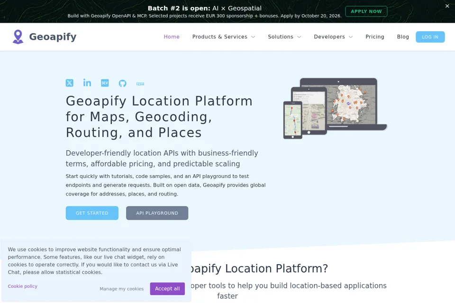Dismiss the Batch #2 announcement banner

[x=447, y=6]
